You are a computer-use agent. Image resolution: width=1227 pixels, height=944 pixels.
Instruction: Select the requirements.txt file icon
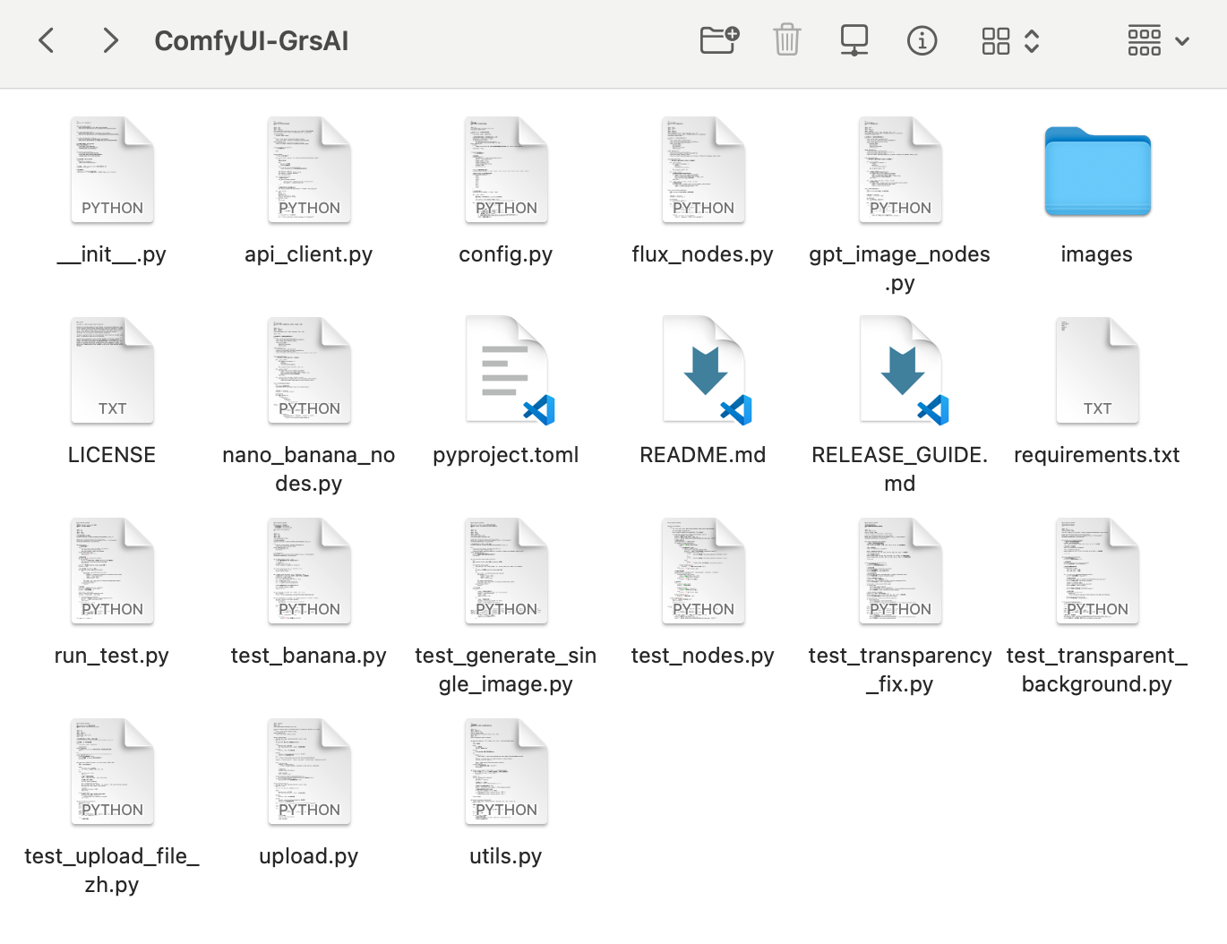[x=1097, y=371]
